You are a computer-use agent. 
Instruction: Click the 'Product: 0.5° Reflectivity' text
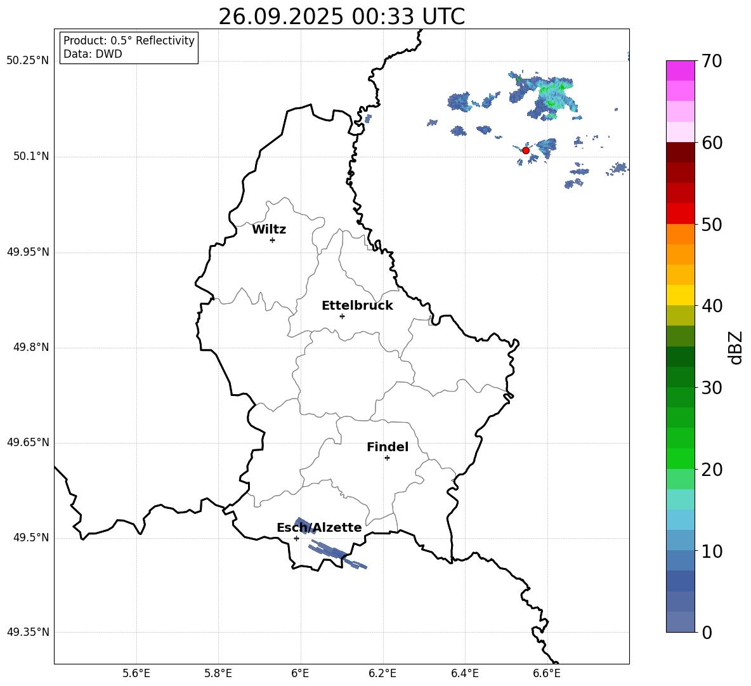(129, 41)
